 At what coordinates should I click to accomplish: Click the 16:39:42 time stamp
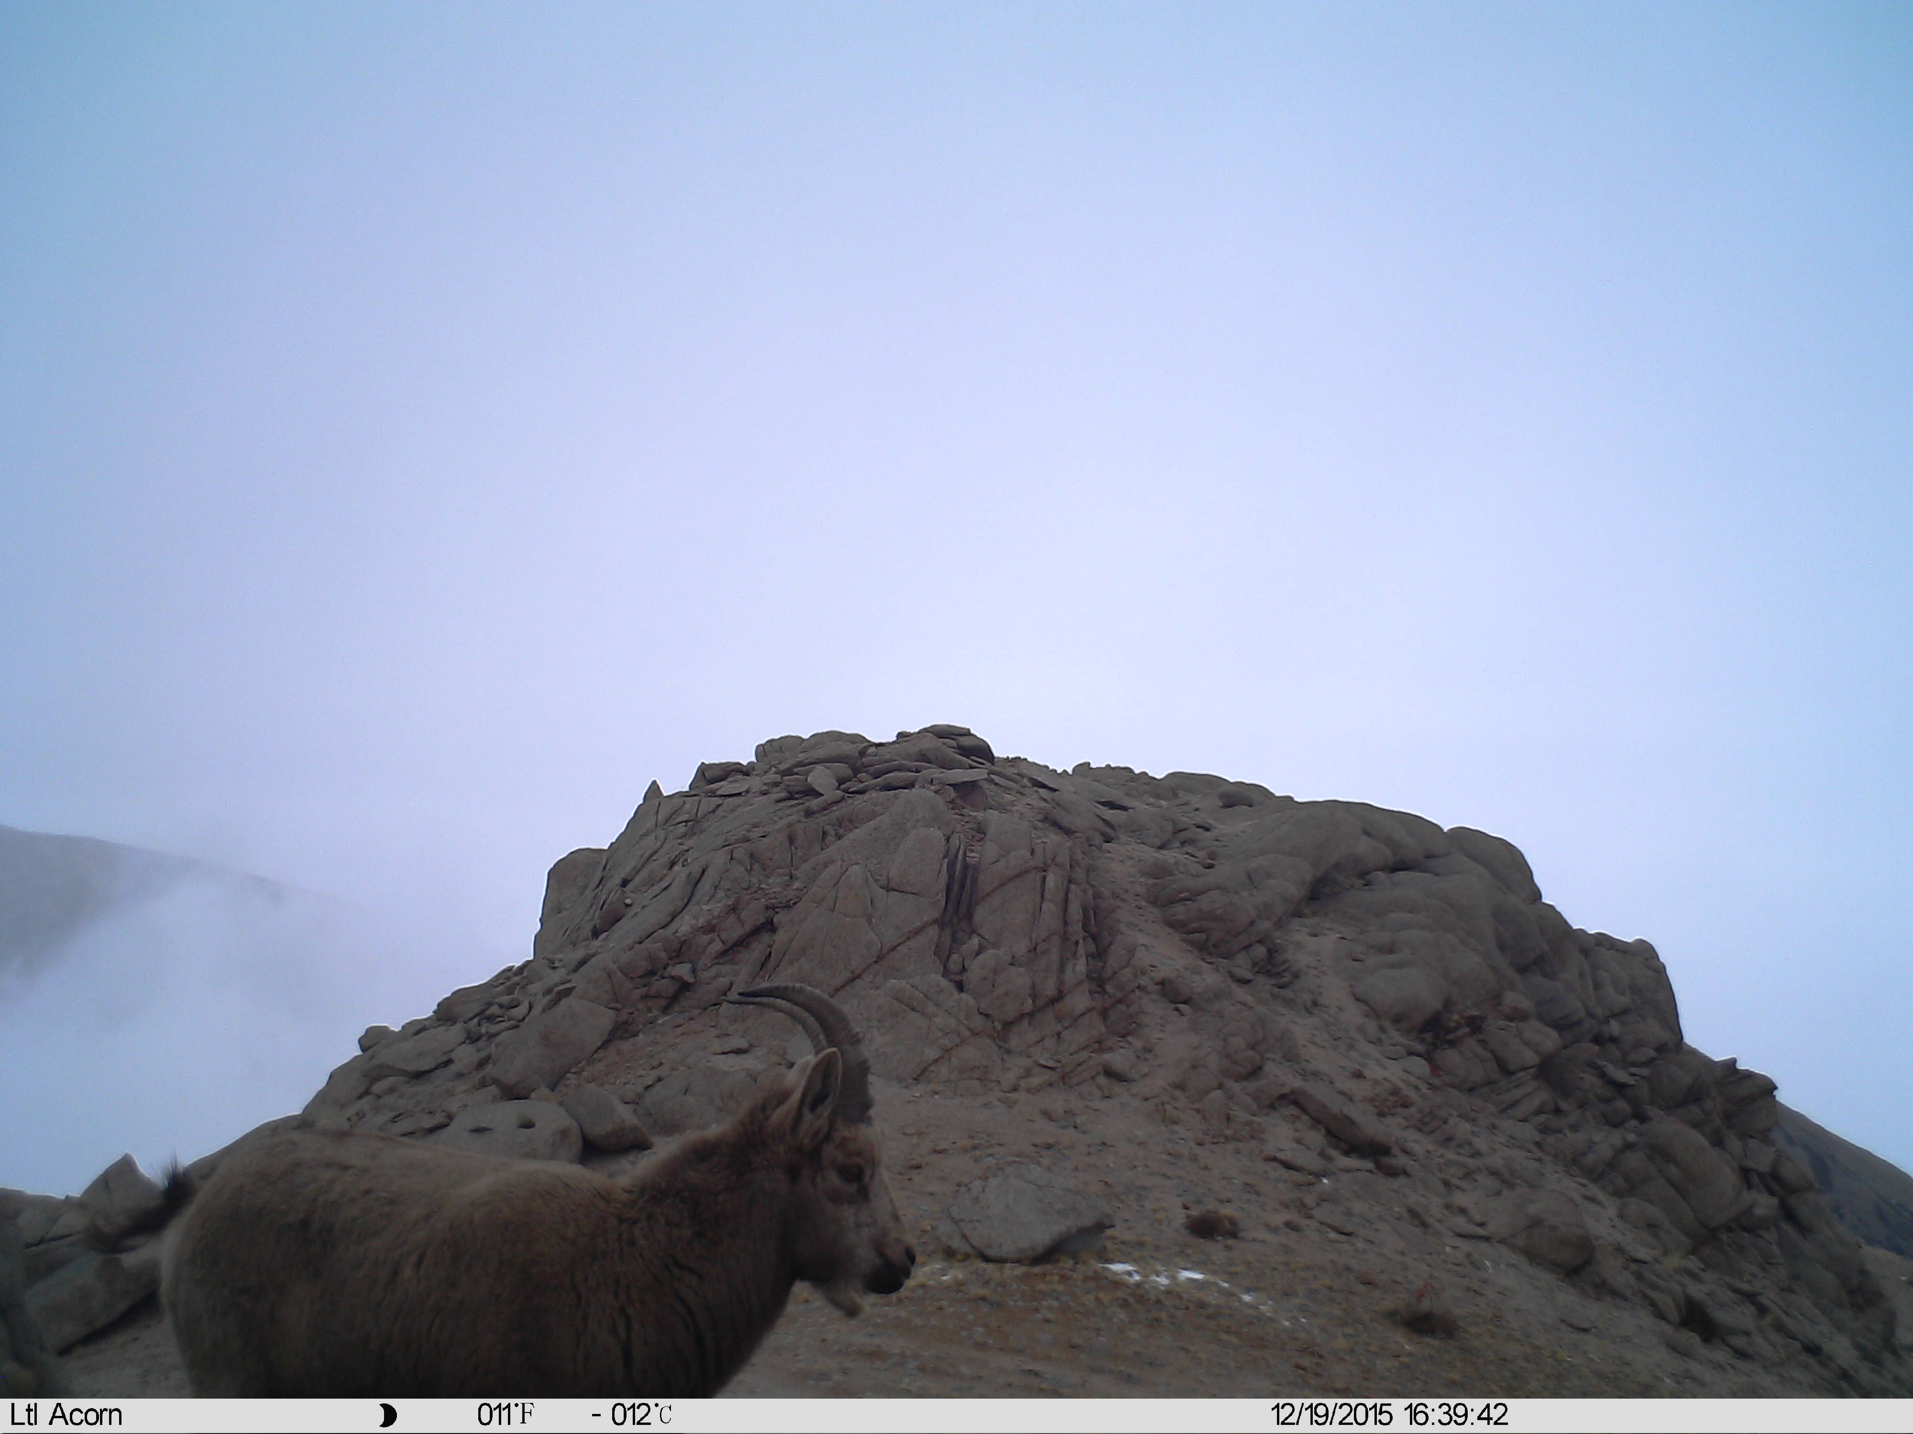coord(1455,1415)
